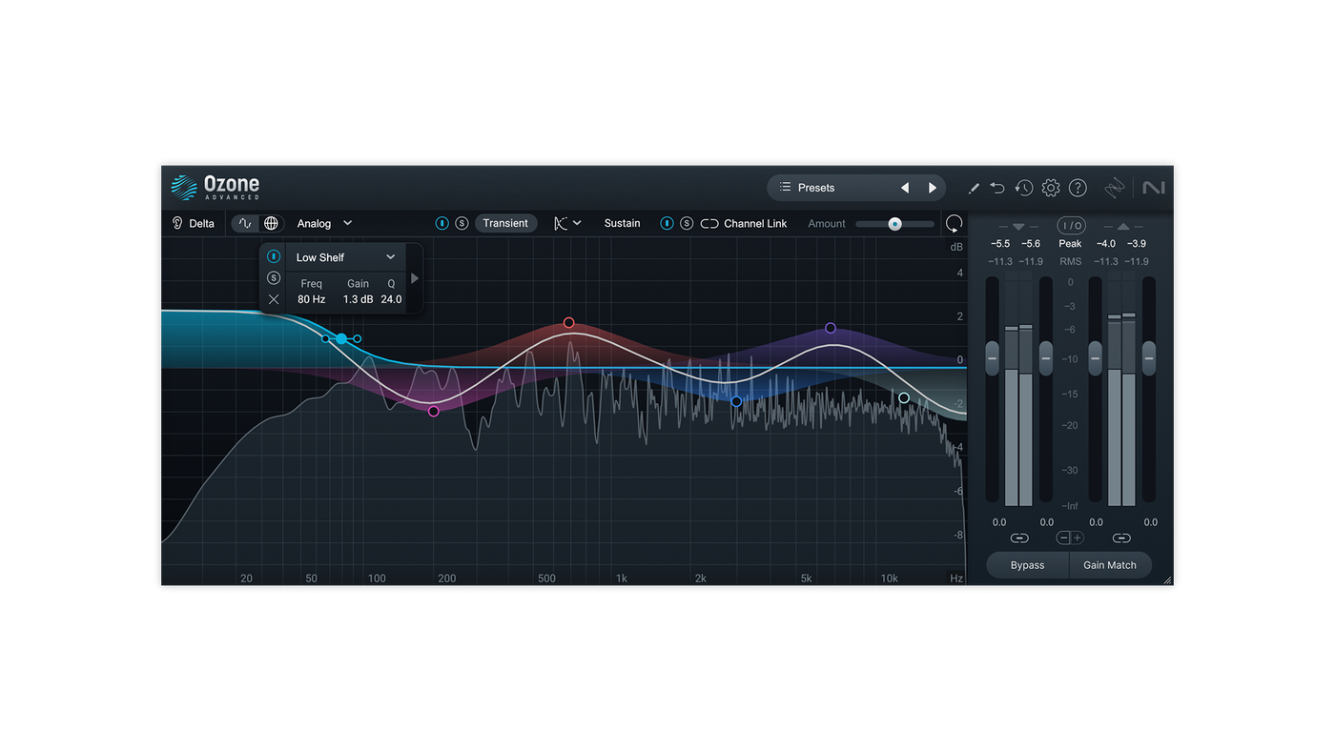
Task: Open the help question mark icon
Action: click(1078, 188)
